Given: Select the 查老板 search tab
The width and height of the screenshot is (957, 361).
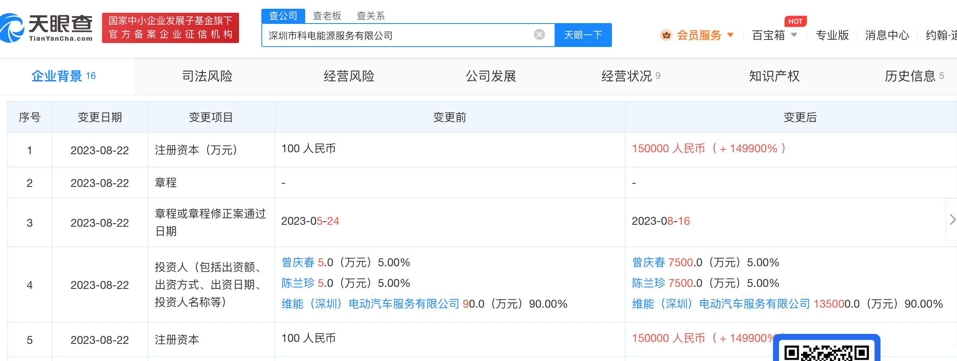Looking at the screenshot, I should [327, 16].
